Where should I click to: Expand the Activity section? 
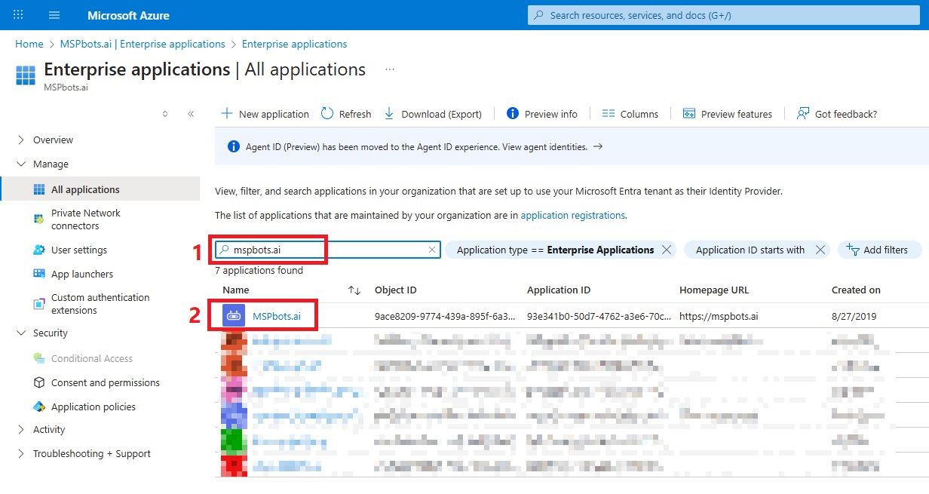tap(20, 429)
